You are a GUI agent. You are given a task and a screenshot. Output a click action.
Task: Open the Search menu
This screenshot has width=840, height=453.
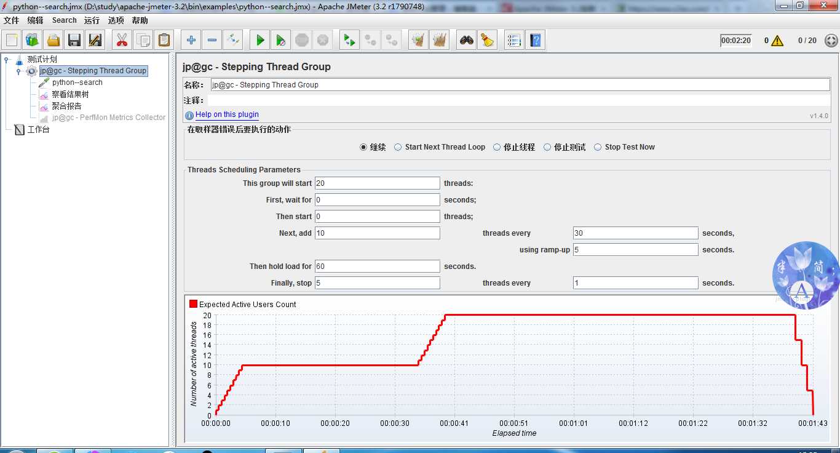pos(65,20)
